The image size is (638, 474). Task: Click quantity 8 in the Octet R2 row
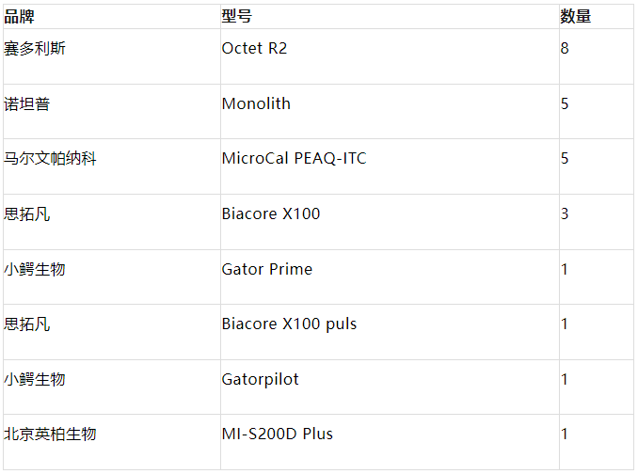(x=565, y=48)
